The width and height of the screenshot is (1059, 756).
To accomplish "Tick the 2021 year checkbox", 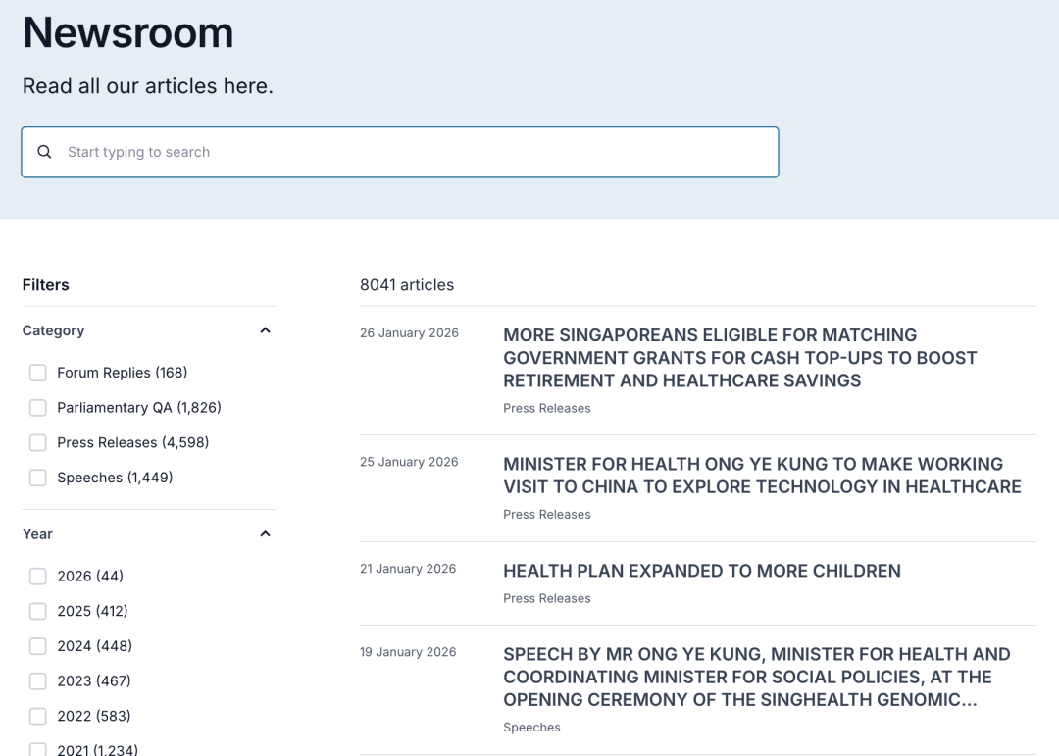I will [38, 750].
